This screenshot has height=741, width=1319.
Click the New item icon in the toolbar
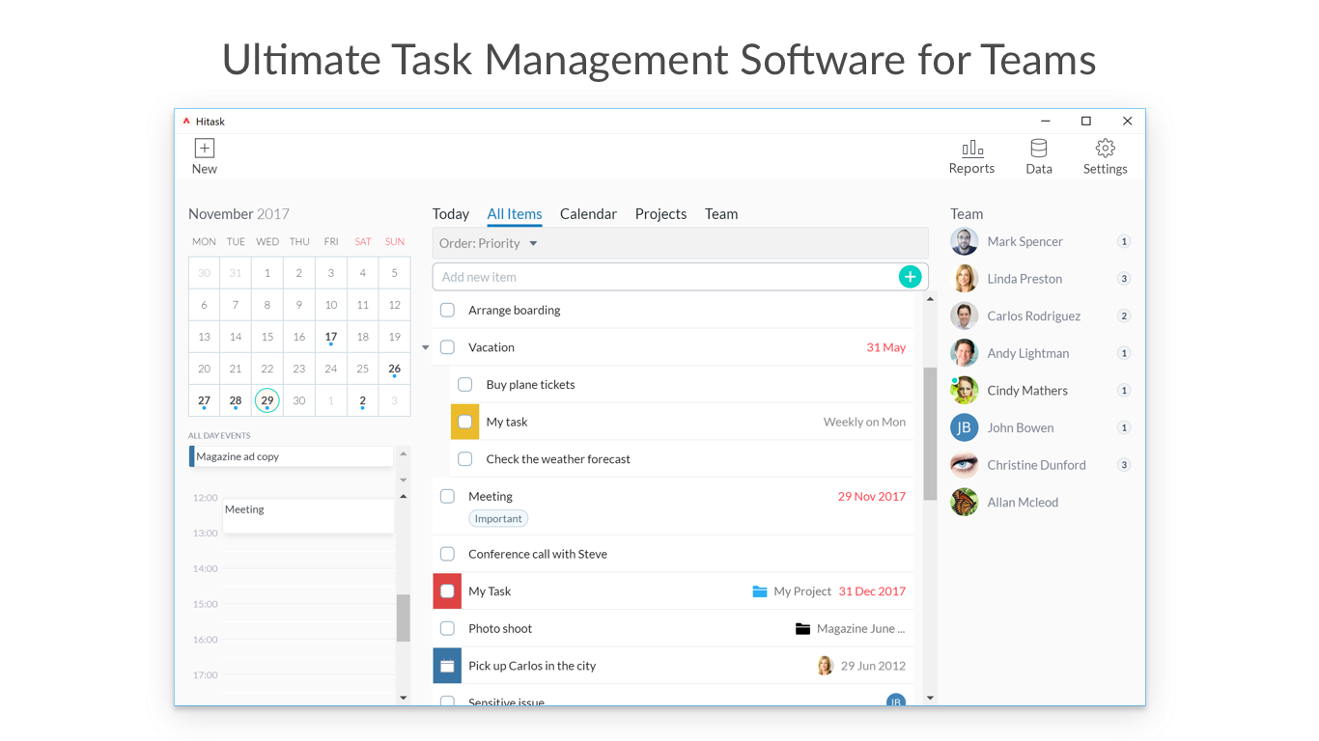(204, 147)
